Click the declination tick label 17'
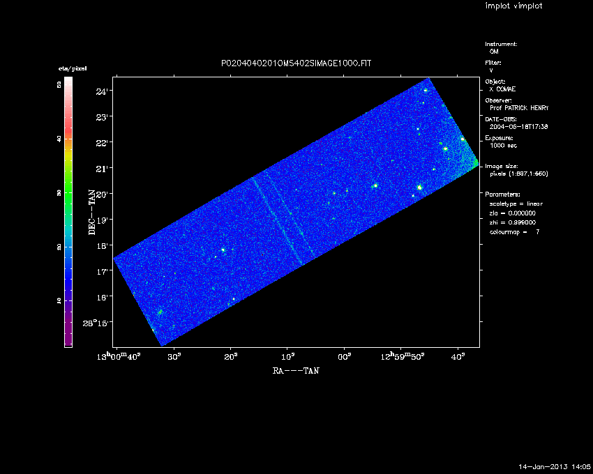This screenshot has height=474, width=593. click(x=102, y=271)
